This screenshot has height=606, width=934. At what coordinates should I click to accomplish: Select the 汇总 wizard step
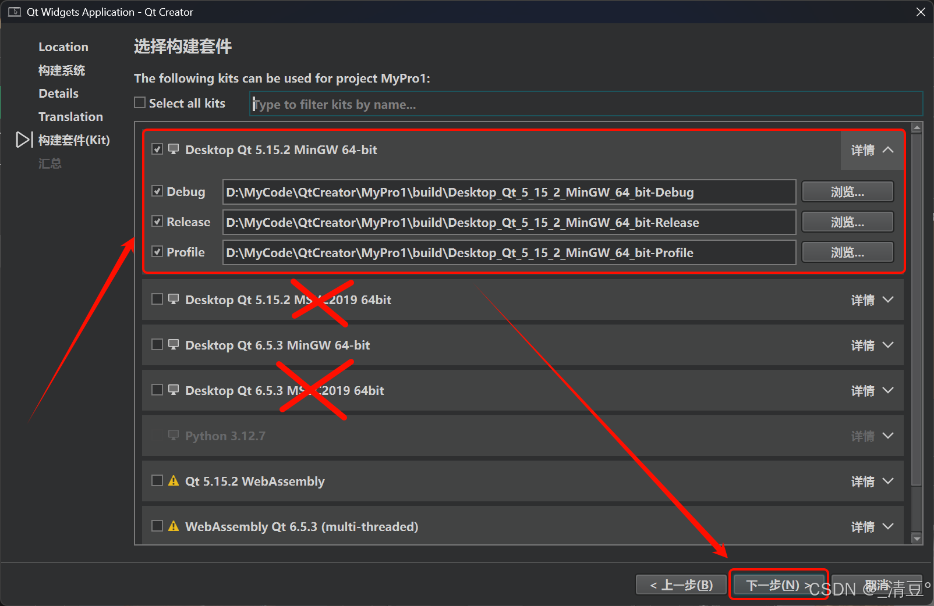(x=50, y=163)
